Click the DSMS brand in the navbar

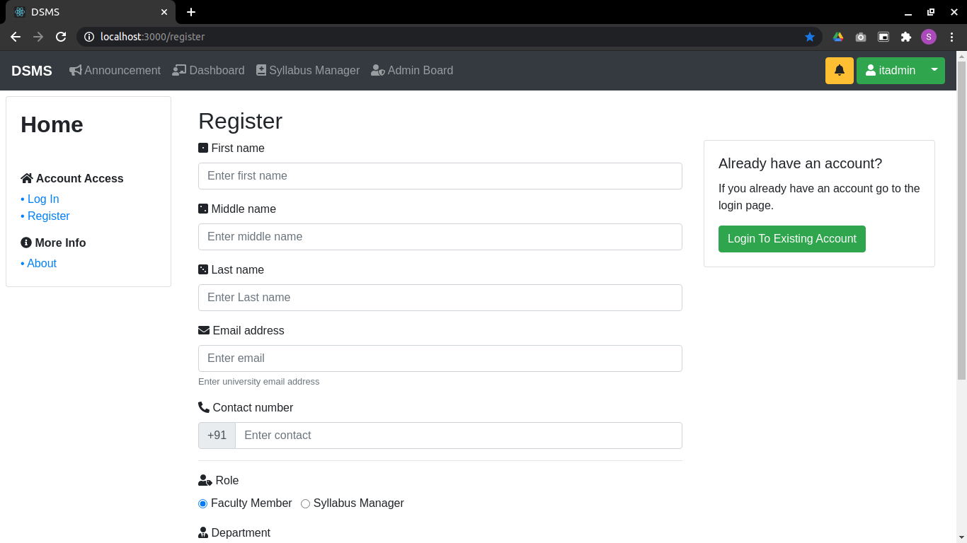[31, 71]
